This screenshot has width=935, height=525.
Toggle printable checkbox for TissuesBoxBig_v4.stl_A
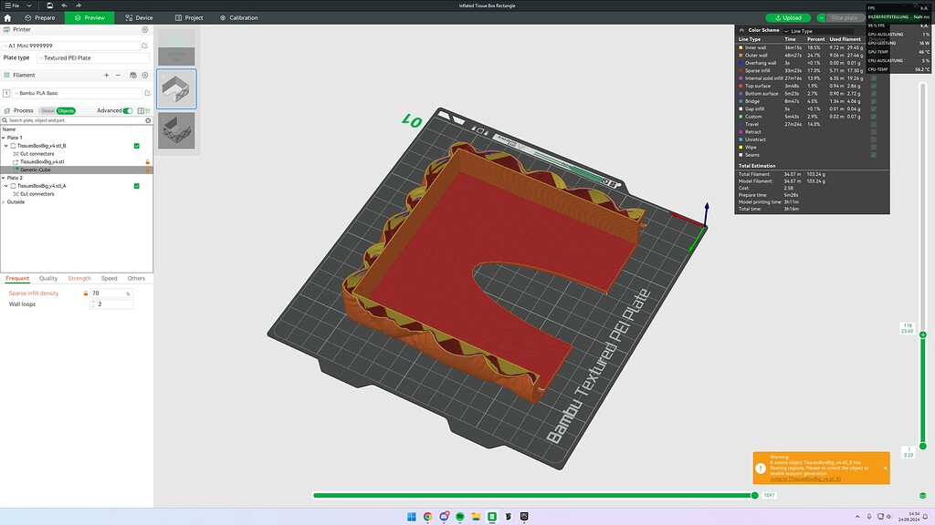[x=137, y=186]
